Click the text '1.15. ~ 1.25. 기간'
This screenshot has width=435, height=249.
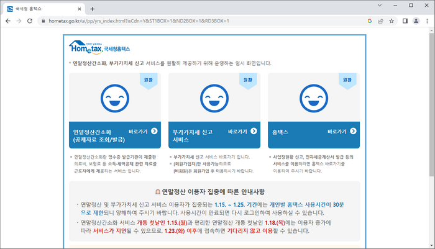pos(236,205)
